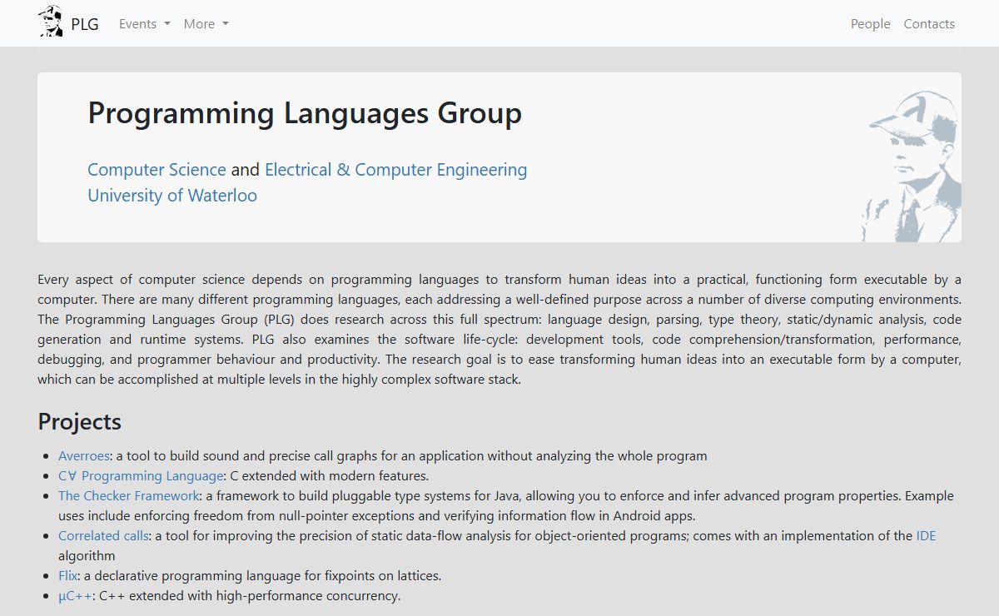Click the PLG brand text
The width and height of the screenshot is (999, 616).
tap(85, 24)
